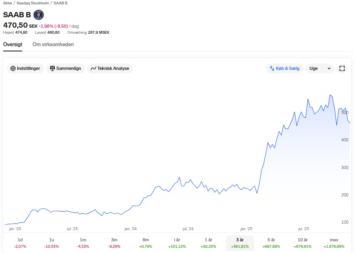354x253 pixels.
Task: Choose the 1m period
Action: [83, 243]
